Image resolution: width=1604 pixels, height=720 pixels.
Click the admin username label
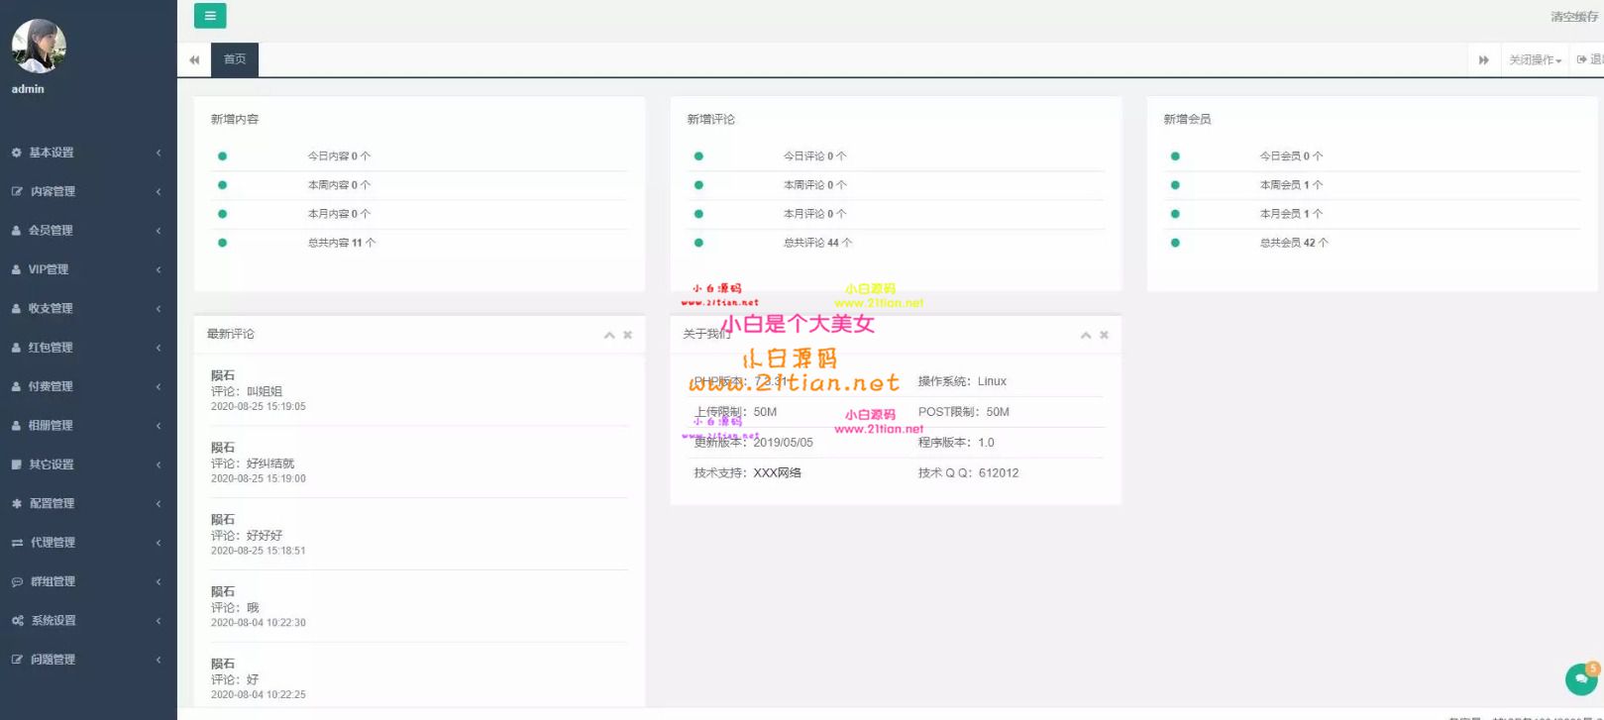pyautogui.click(x=28, y=89)
